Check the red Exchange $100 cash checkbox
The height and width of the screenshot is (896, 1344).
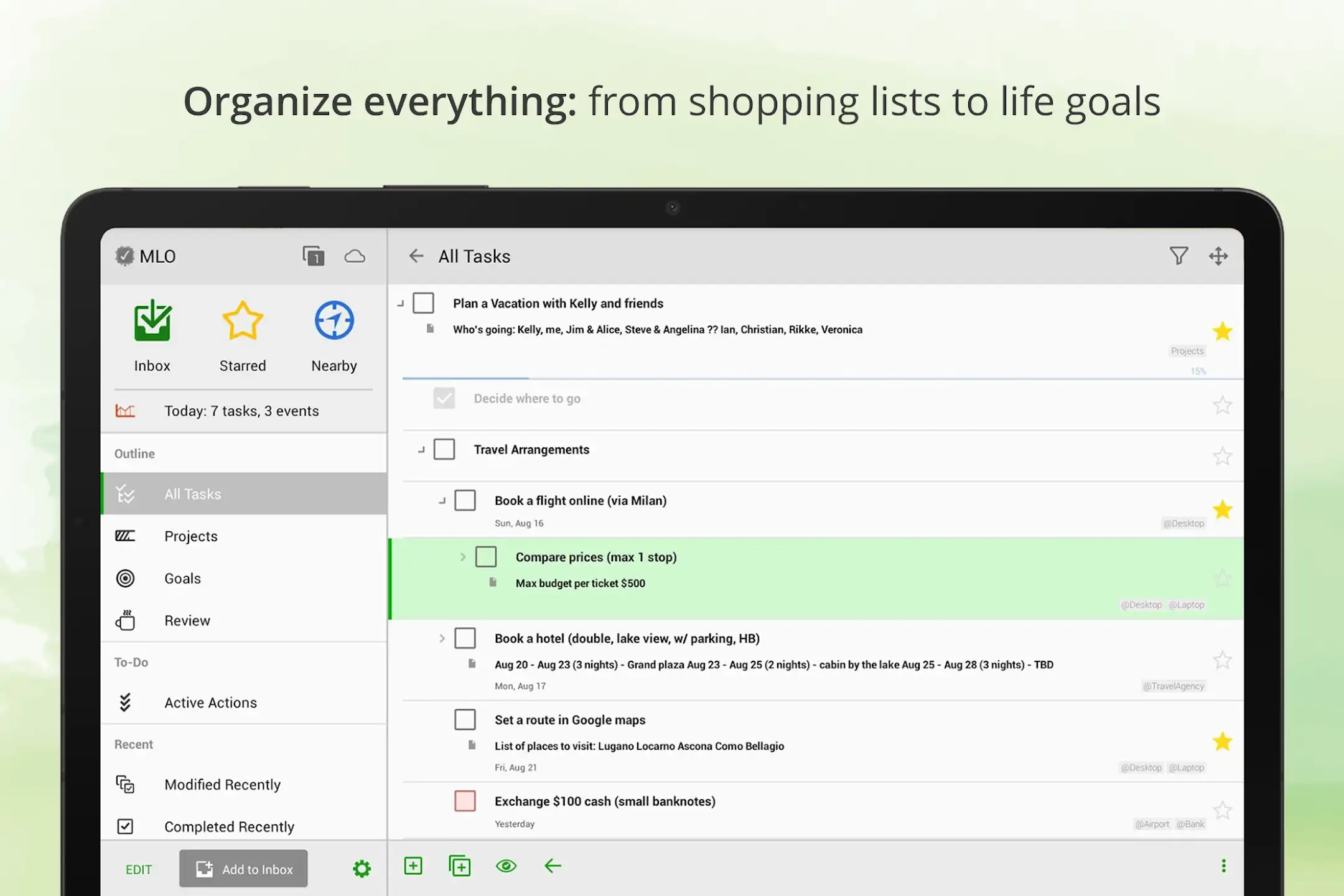465,801
